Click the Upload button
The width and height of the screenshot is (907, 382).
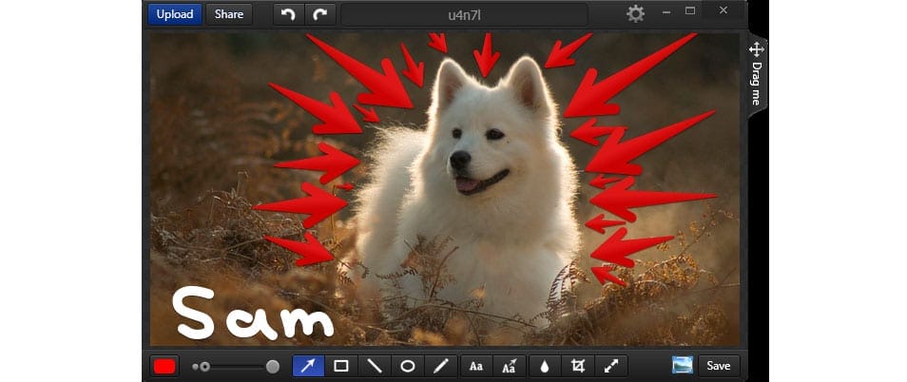tap(175, 14)
